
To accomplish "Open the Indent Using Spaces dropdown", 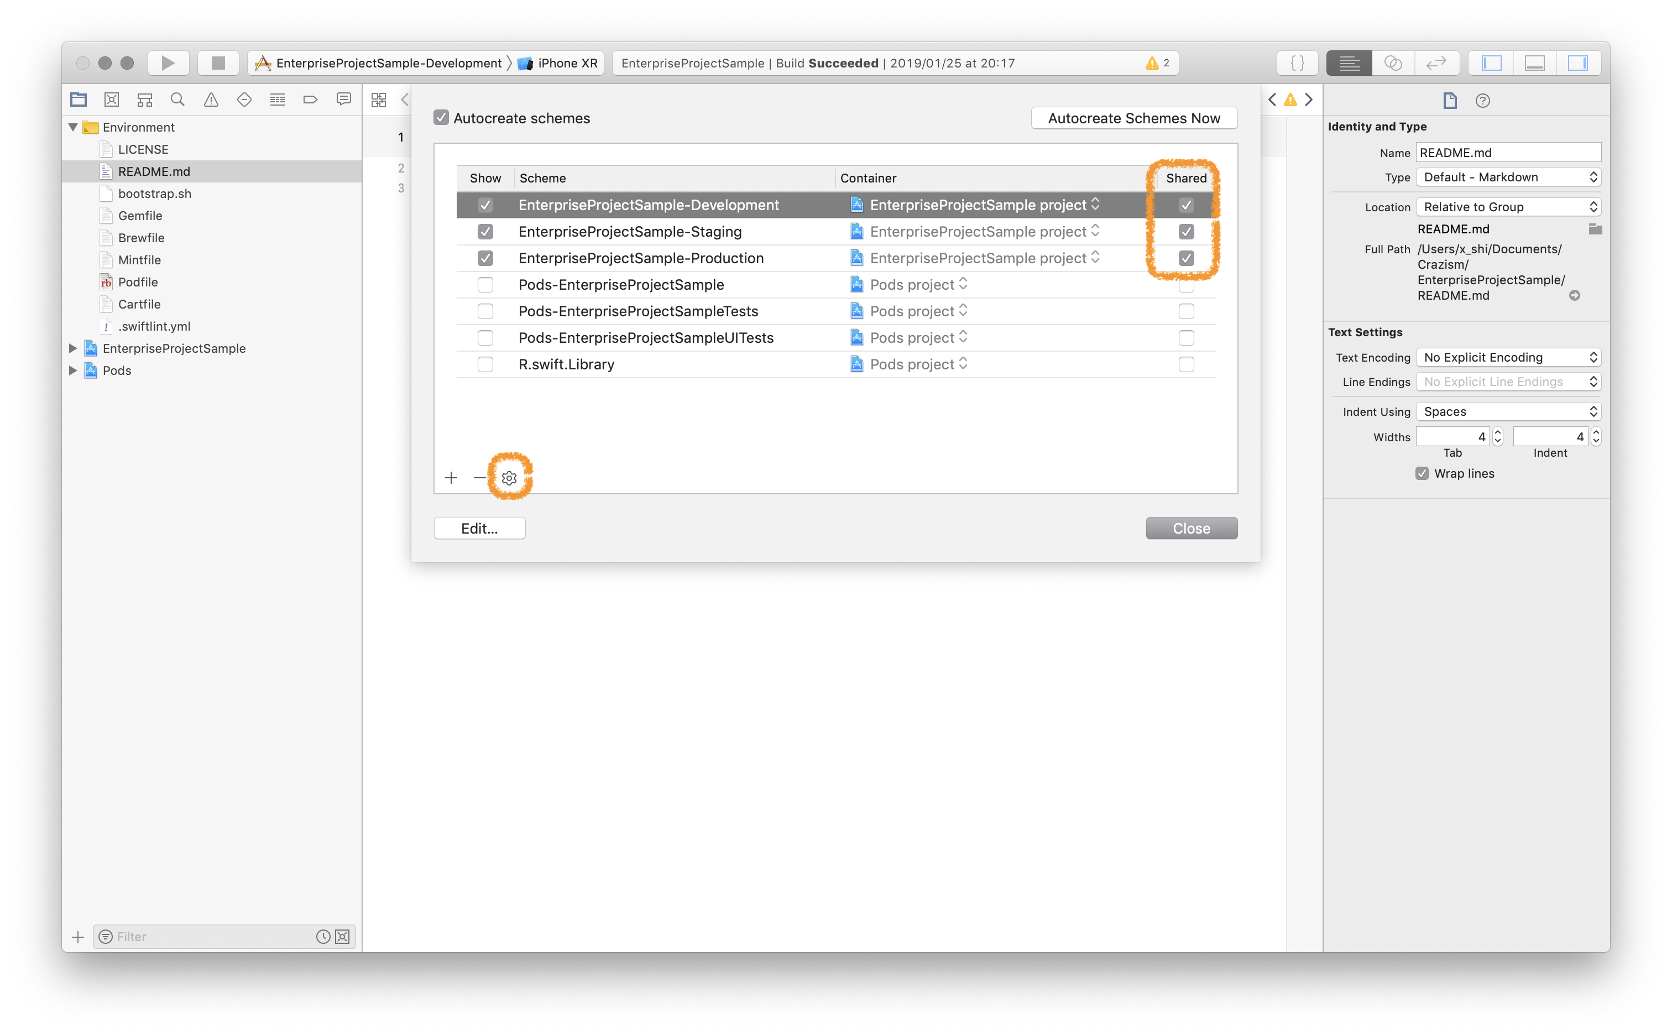I will click(1508, 411).
